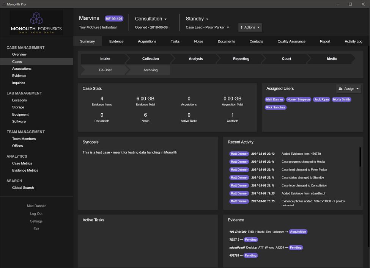
Task: Click 'Added Evidence Item: 456789' activity entry
Action: (x=301, y=154)
